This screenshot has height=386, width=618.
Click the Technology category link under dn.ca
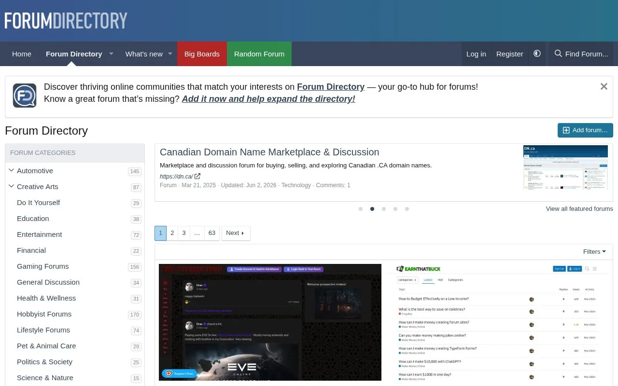pos(296,185)
